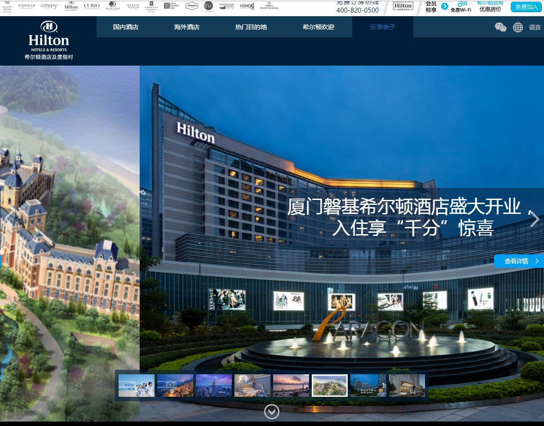
Task: Open the WeChat icon in the navigation bar
Action: tap(500, 27)
